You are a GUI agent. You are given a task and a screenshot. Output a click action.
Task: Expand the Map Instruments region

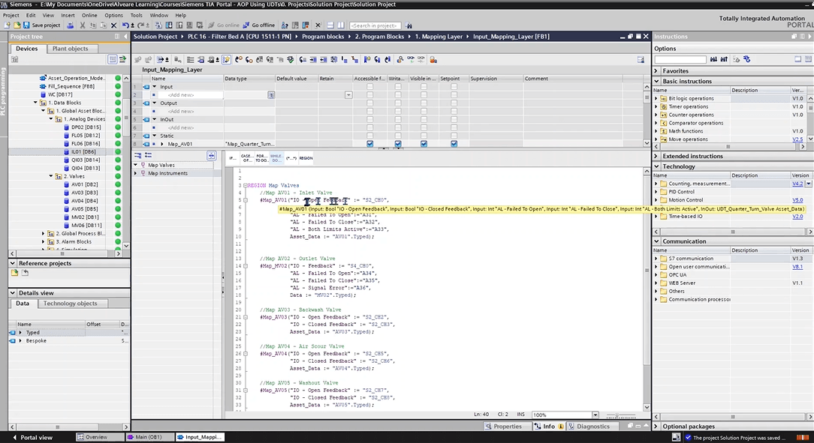pos(136,173)
